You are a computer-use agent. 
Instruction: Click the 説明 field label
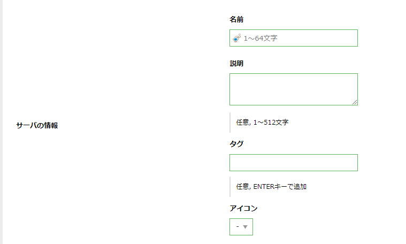(236, 64)
